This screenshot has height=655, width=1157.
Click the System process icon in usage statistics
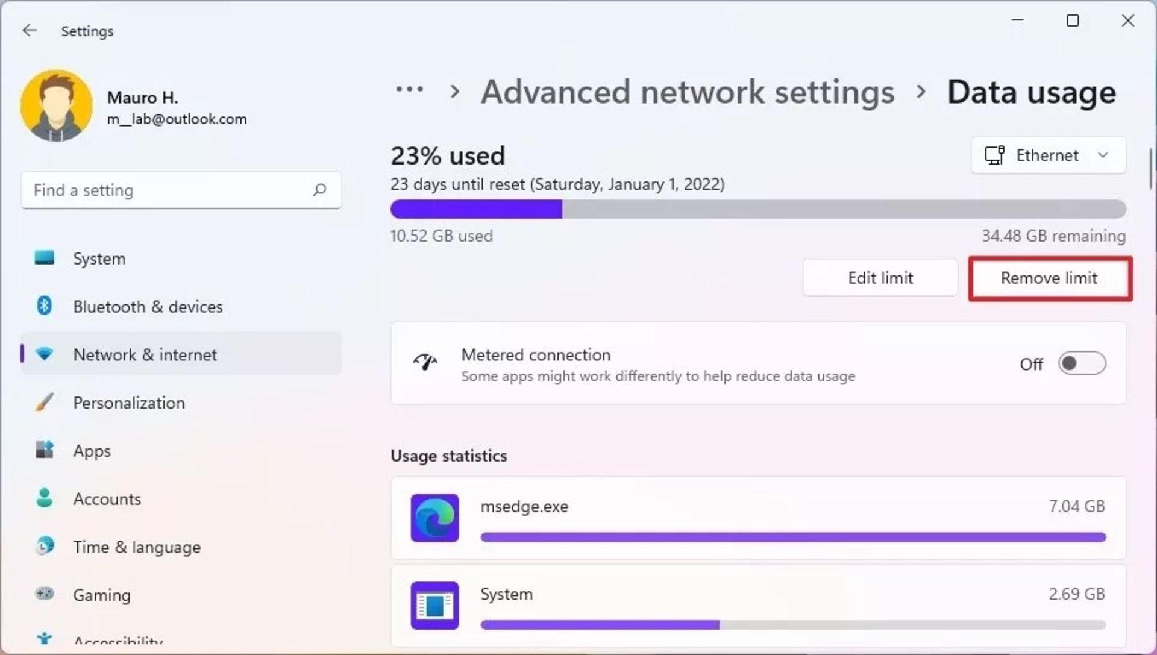pyautogui.click(x=434, y=606)
